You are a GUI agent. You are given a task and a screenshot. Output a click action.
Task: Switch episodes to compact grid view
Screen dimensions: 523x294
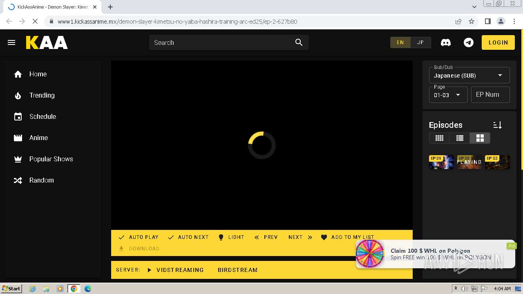point(439,138)
